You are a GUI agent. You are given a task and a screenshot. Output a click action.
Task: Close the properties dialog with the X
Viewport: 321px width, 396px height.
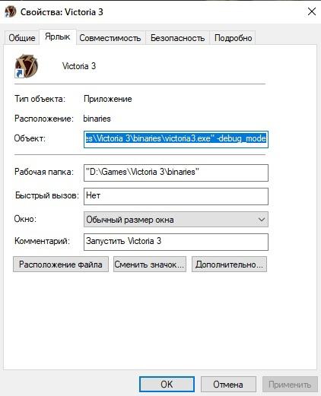click(312, 11)
